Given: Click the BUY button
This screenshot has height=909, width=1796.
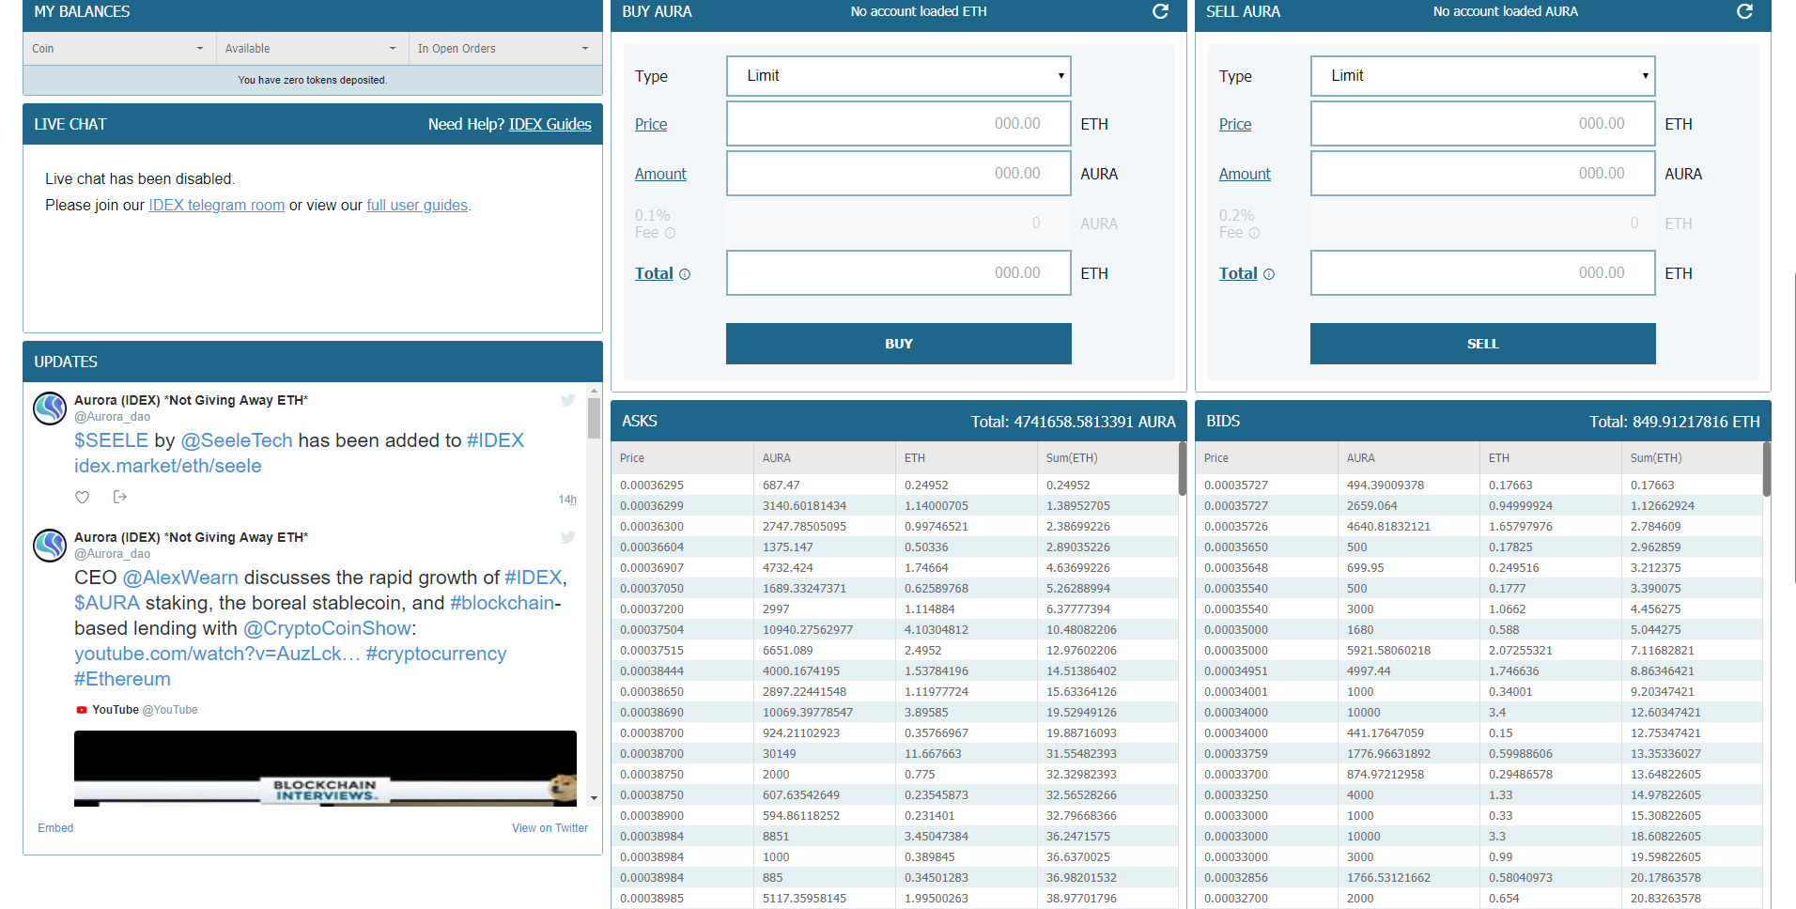Looking at the screenshot, I should [898, 344].
